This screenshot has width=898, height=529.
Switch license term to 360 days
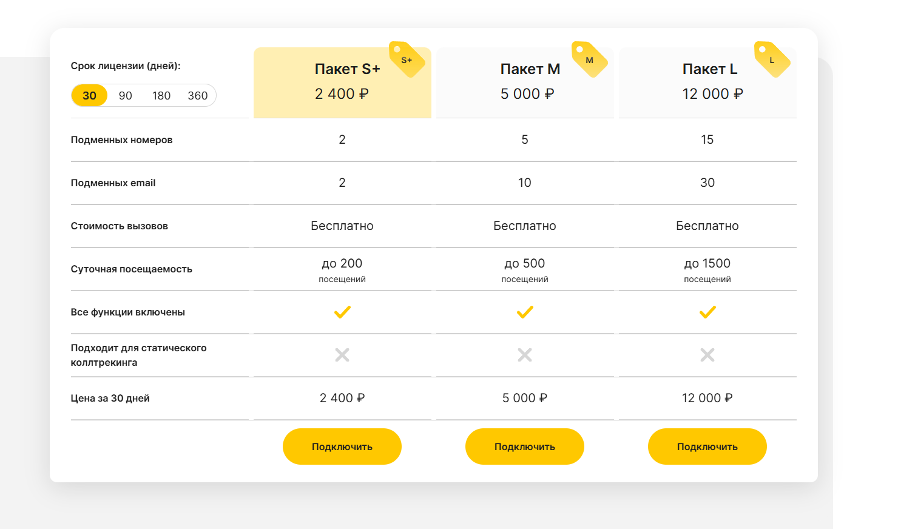tap(198, 95)
